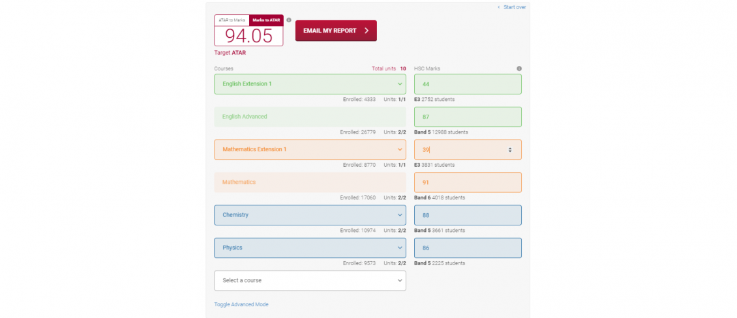
Task: Expand the Physics course dropdown
Action: [310, 248]
